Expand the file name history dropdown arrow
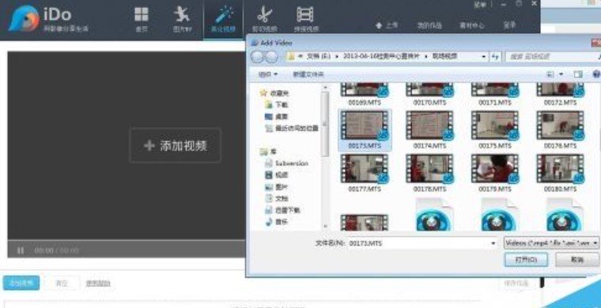The width and height of the screenshot is (601, 308). [x=493, y=243]
